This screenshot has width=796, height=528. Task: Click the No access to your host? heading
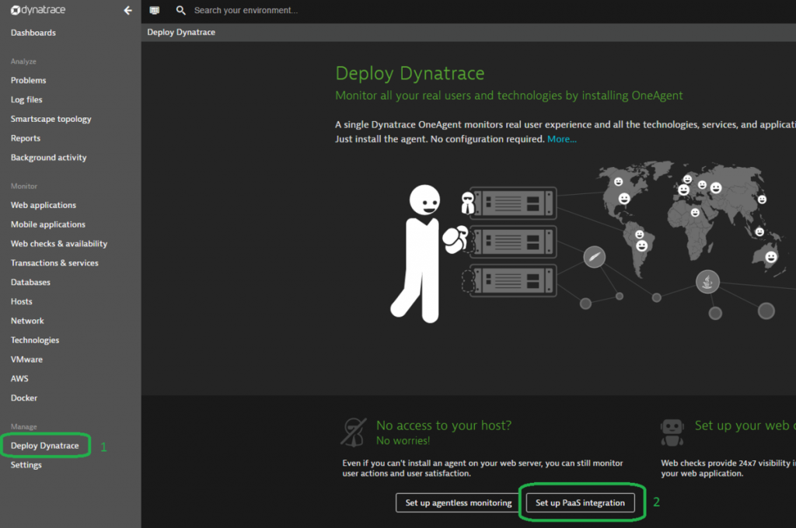[444, 425]
